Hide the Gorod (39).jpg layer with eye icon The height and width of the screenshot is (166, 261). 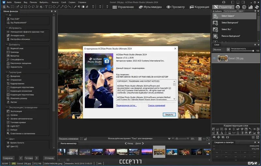[x=214, y=58]
